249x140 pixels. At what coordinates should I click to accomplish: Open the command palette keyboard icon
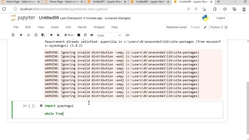point(127,35)
